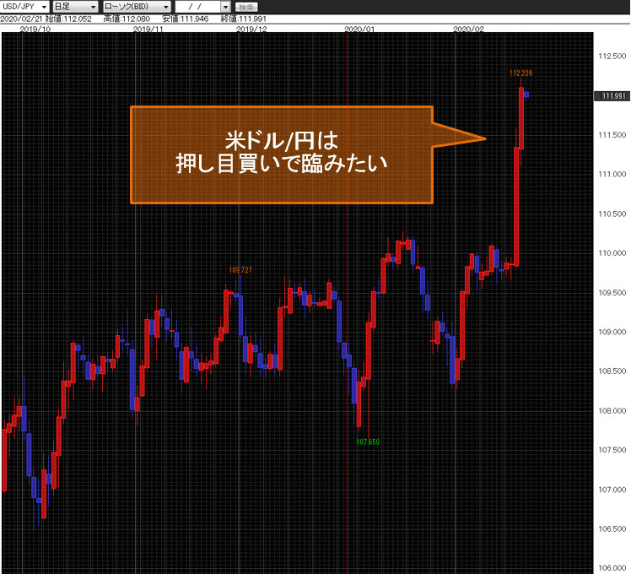The width and height of the screenshot is (631, 574).
Task: Click the current price tag 111.991
Action: pyautogui.click(x=612, y=96)
